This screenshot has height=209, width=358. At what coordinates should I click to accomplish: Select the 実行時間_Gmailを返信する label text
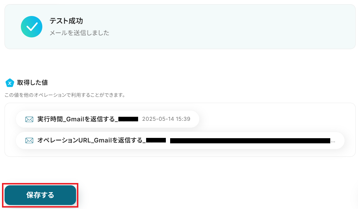[x=77, y=119]
